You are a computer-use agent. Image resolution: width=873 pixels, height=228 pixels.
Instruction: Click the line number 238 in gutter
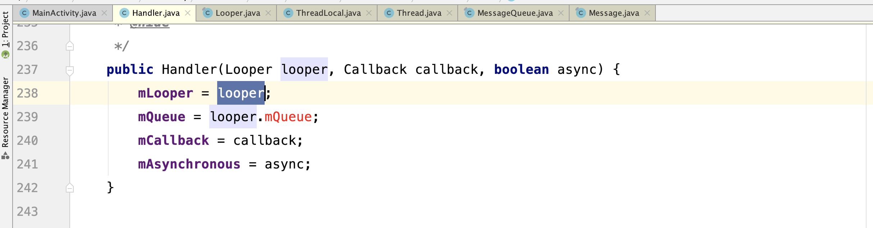pyautogui.click(x=27, y=93)
